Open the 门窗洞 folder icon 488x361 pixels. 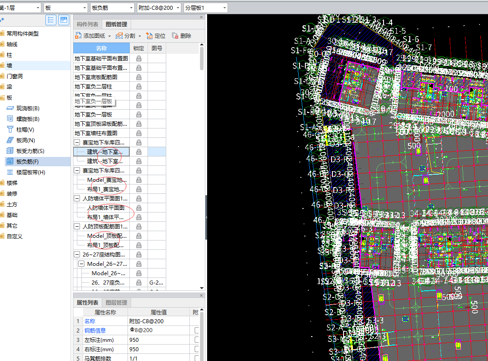coord(2,76)
